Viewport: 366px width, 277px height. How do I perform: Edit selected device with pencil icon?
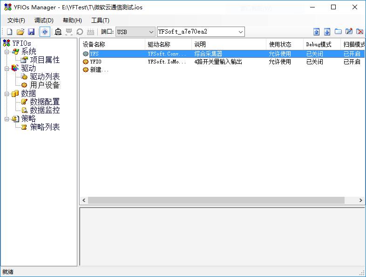coord(349,31)
